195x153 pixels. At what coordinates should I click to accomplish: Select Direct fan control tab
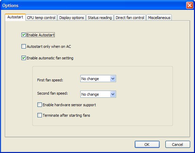pos(130,18)
